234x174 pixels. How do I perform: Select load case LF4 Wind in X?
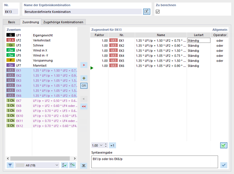[x=41, y=50]
